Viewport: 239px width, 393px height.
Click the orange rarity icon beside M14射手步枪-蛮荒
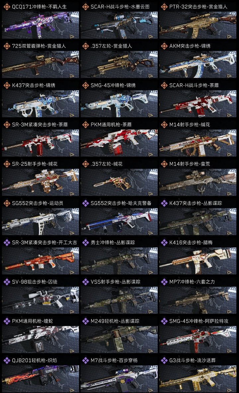point(164,164)
